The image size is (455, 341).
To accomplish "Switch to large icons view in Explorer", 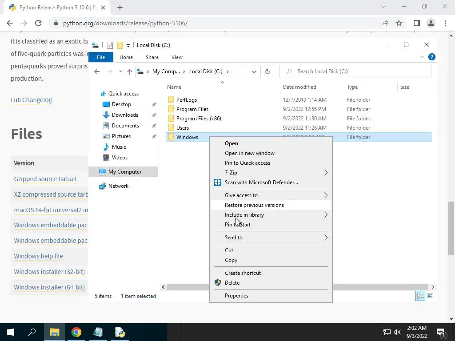I will tap(430, 296).
